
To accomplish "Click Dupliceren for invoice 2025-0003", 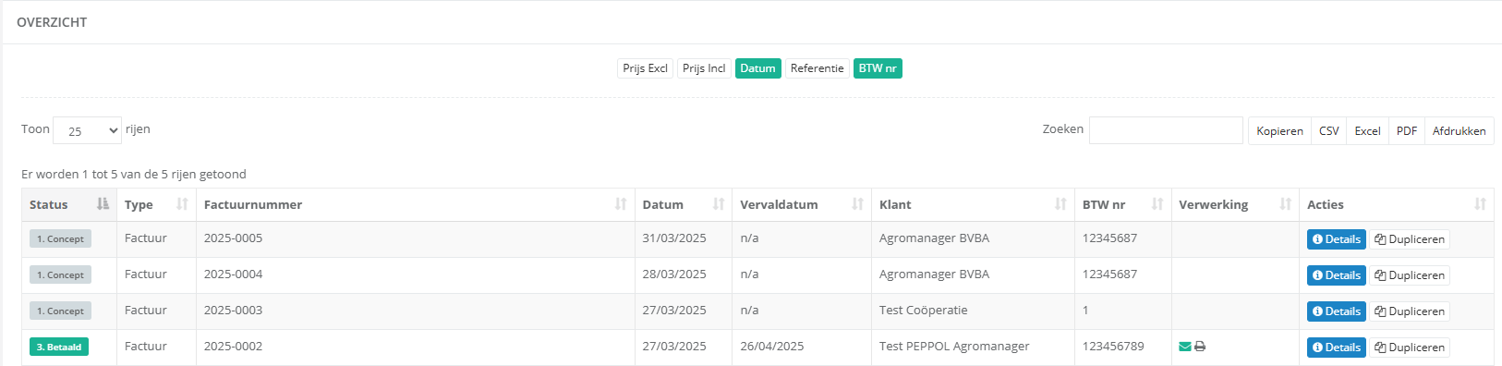I will click(1410, 311).
